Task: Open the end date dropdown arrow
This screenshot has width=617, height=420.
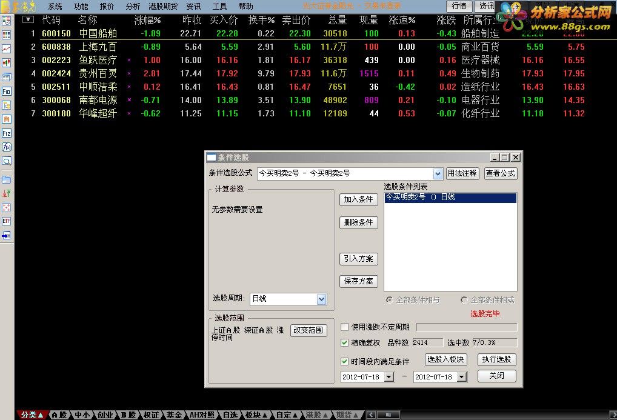Action: [x=462, y=377]
